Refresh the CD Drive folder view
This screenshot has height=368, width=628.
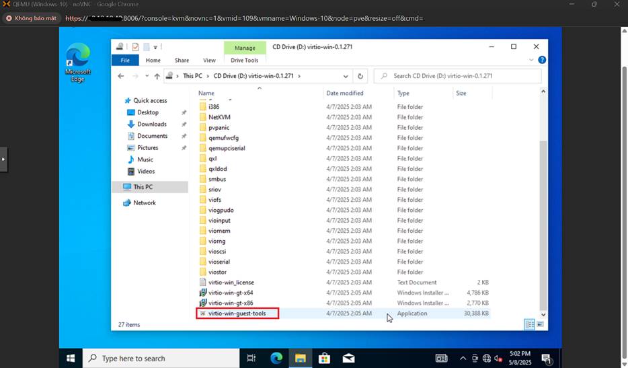(360, 77)
